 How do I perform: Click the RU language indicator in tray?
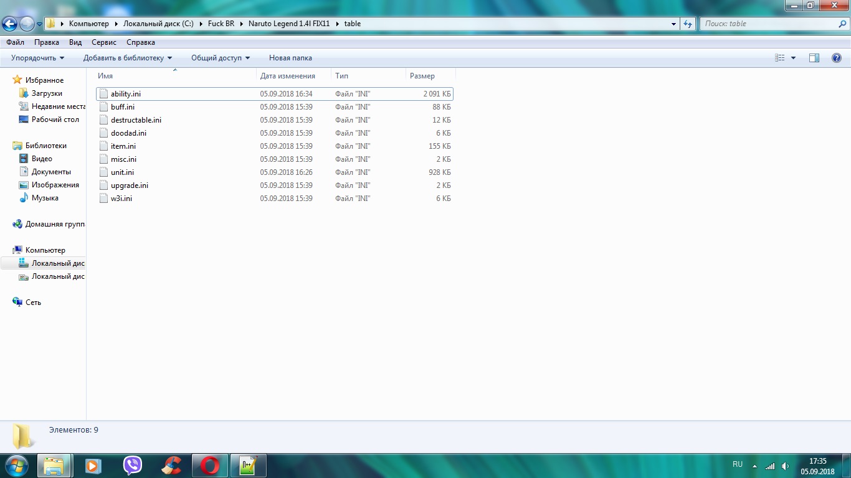point(738,464)
